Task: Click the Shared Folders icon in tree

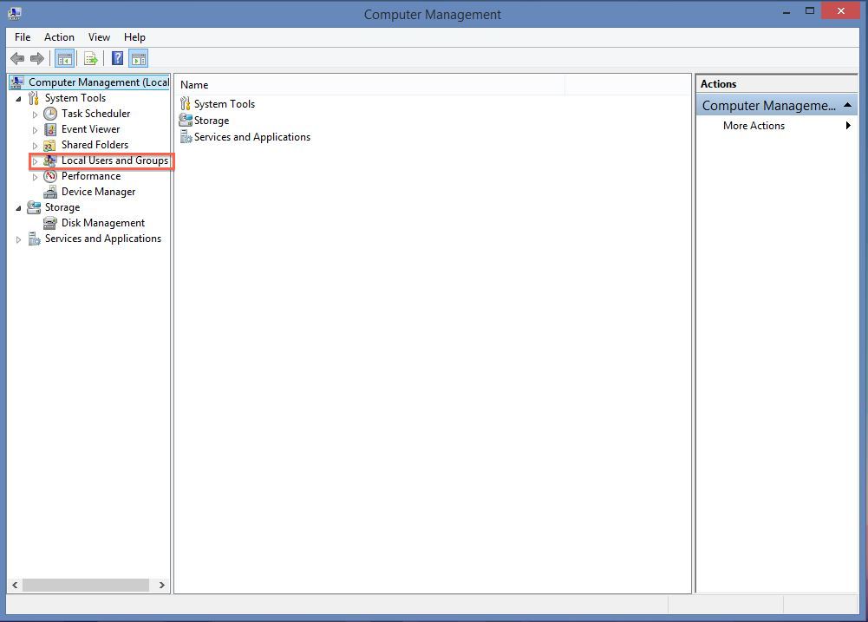Action: click(x=49, y=145)
